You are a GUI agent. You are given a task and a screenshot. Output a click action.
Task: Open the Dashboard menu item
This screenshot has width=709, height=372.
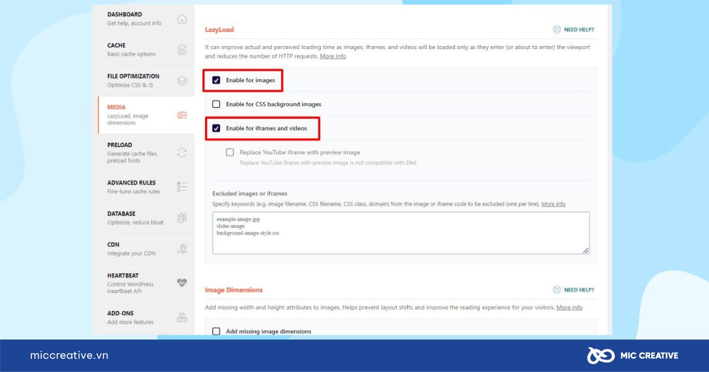coord(146,19)
